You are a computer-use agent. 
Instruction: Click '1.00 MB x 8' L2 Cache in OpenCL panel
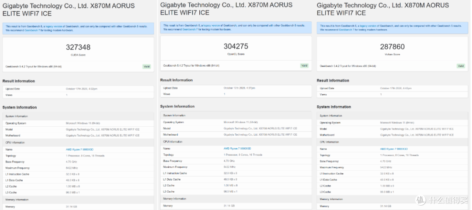tap(230, 186)
